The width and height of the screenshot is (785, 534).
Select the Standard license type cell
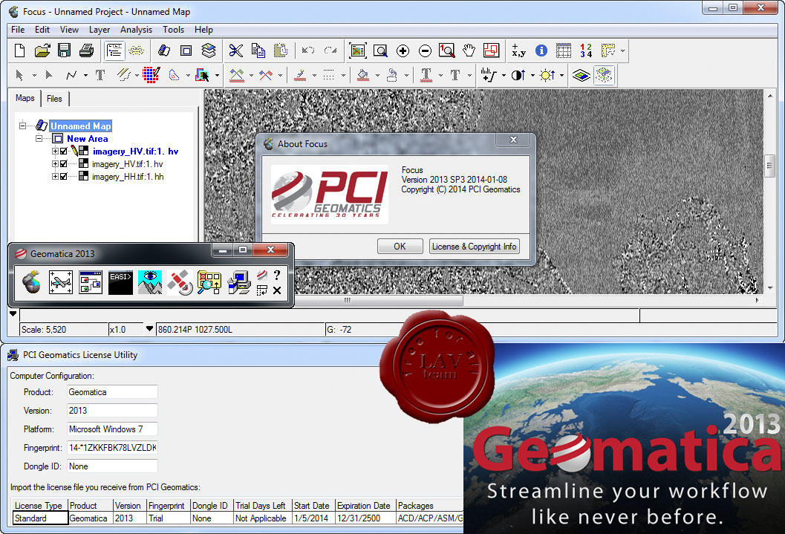(40, 518)
